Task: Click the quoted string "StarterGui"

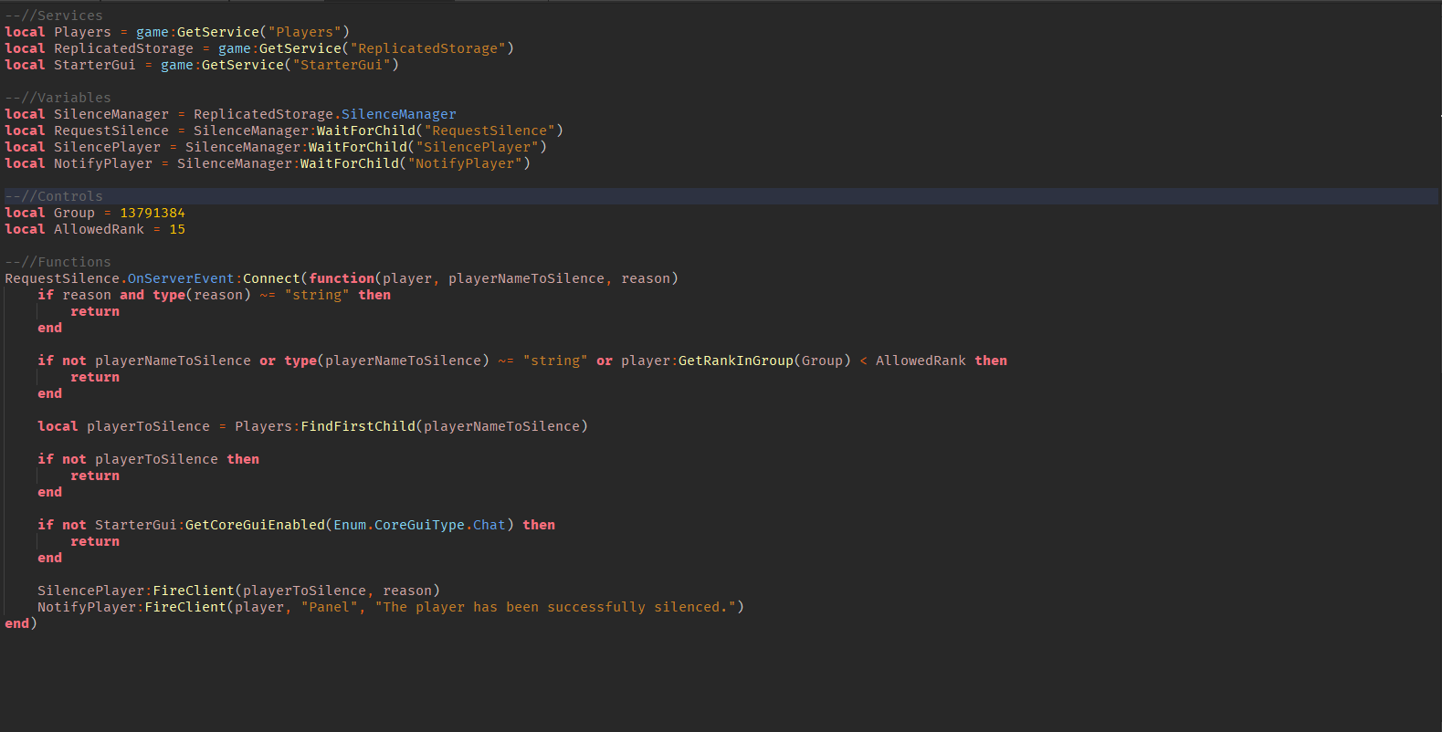Action: click(342, 65)
